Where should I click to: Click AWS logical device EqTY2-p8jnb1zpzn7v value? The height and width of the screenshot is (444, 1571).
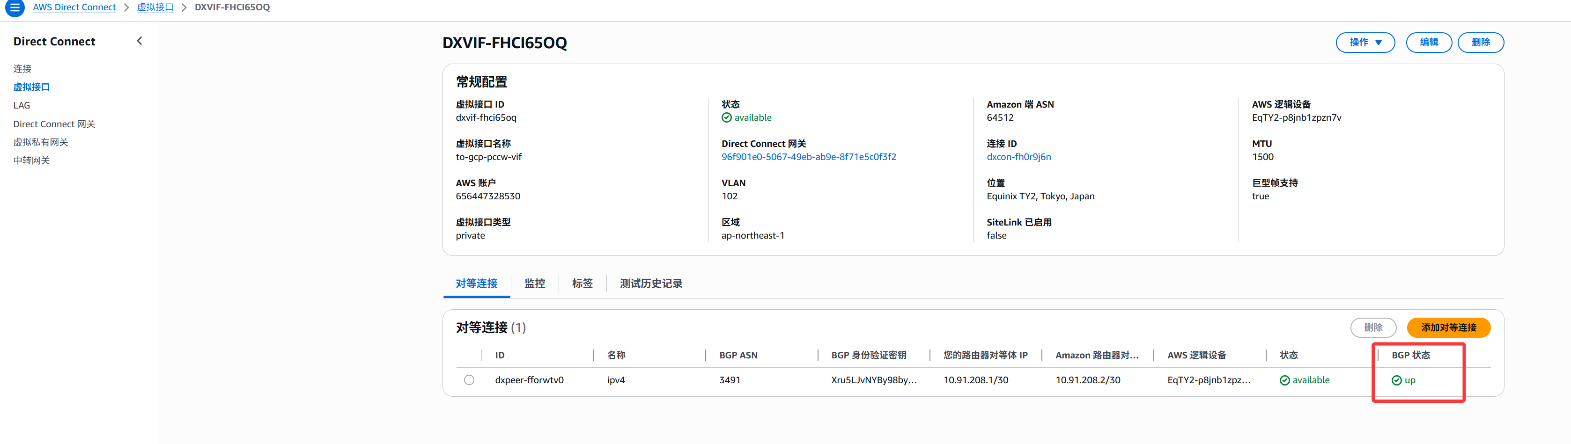click(1297, 117)
